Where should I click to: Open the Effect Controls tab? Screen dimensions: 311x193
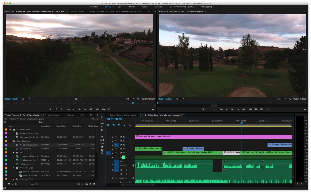tap(77, 12)
